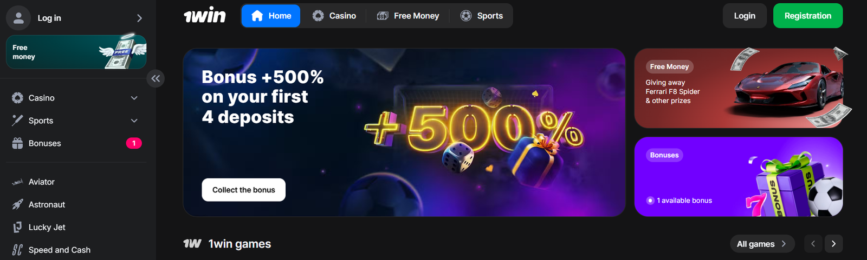
Task: Click the user avatar icon
Action: 18,18
